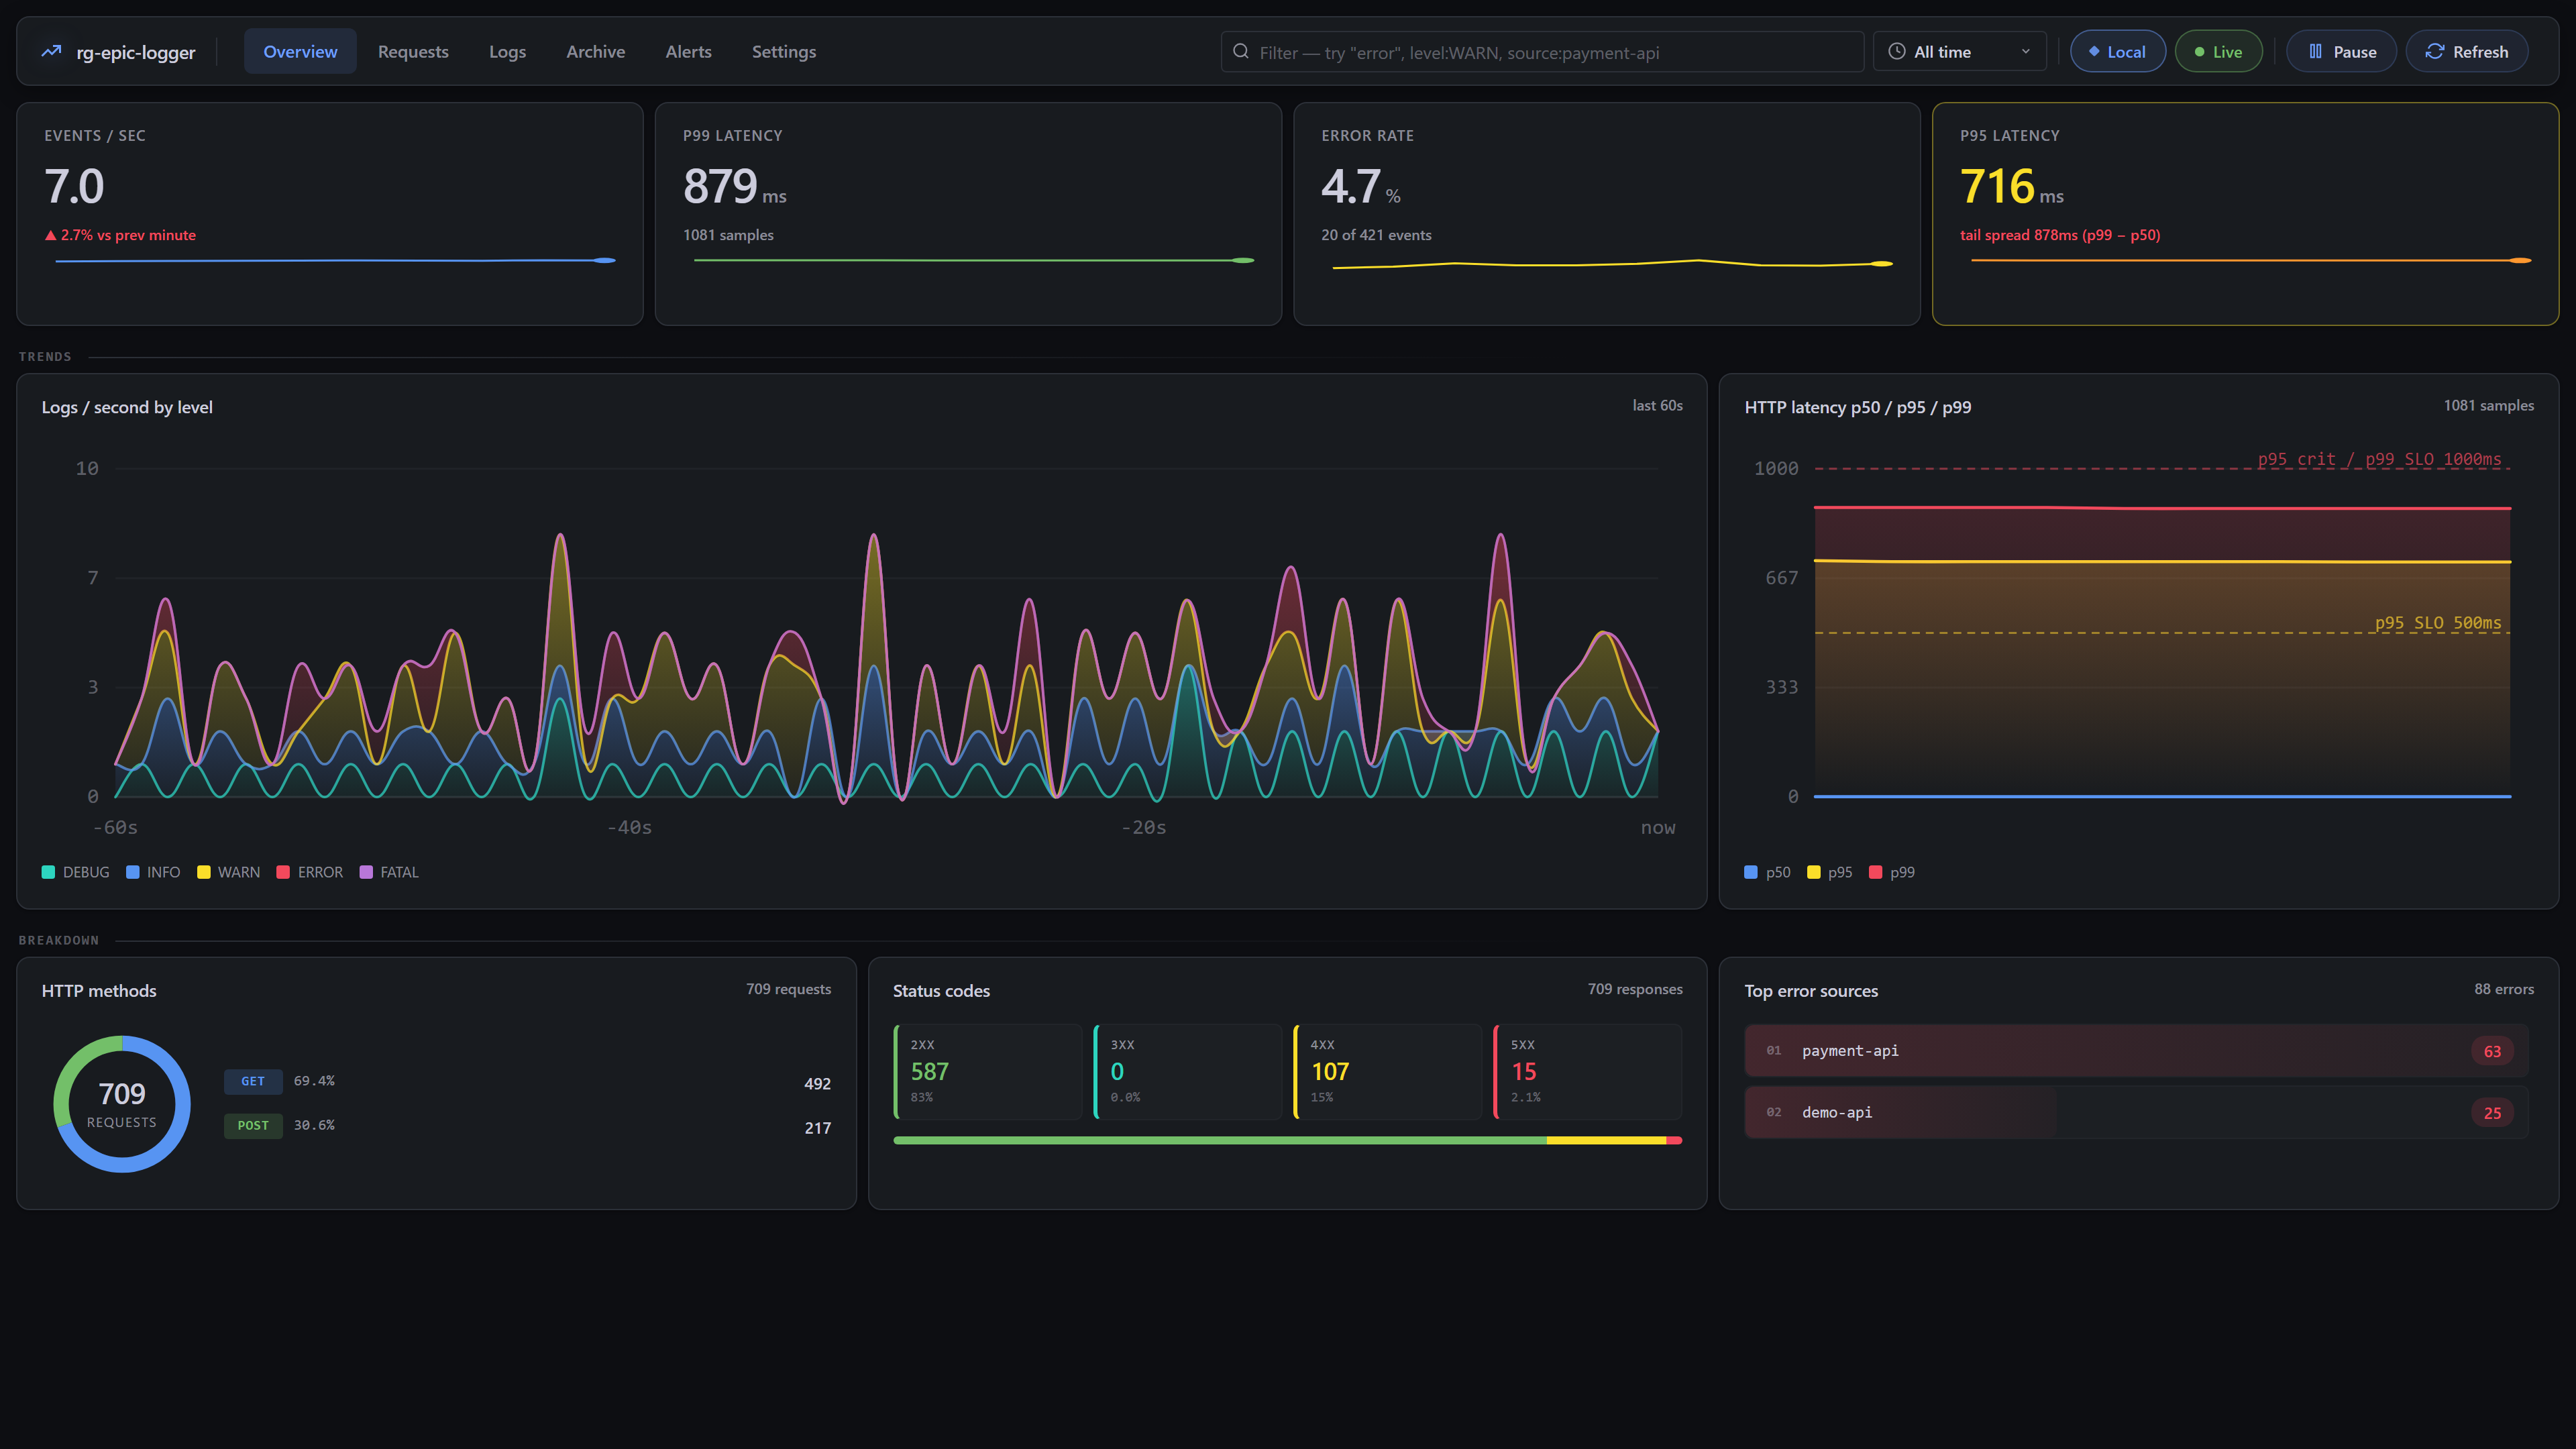The height and width of the screenshot is (1449, 2576).
Task: Click the Pause button
Action: 2341,51
